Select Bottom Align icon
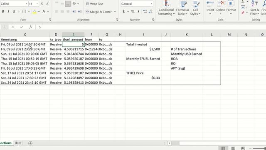Screen dimensions: 266x150 (68, 4)
